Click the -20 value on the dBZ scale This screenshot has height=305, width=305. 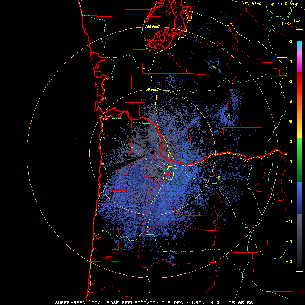(x=290, y=242)
